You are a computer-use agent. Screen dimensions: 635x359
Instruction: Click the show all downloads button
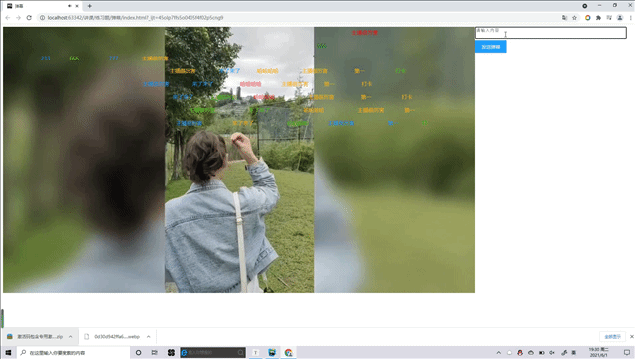point(612,337)
